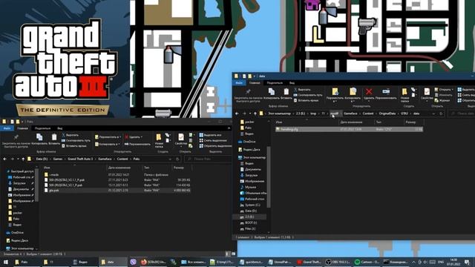
Task: Click Paste shortcut in Paks window ribbon
Action: coord(74,146)
